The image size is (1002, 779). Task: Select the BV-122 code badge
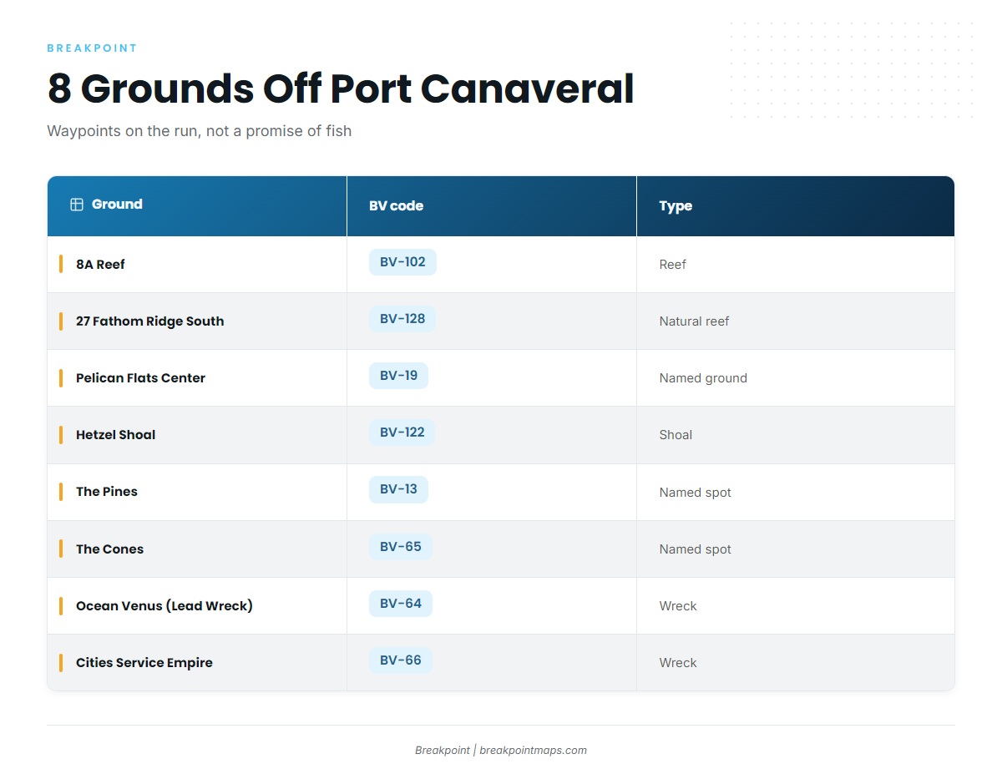[x=402, y=432]
